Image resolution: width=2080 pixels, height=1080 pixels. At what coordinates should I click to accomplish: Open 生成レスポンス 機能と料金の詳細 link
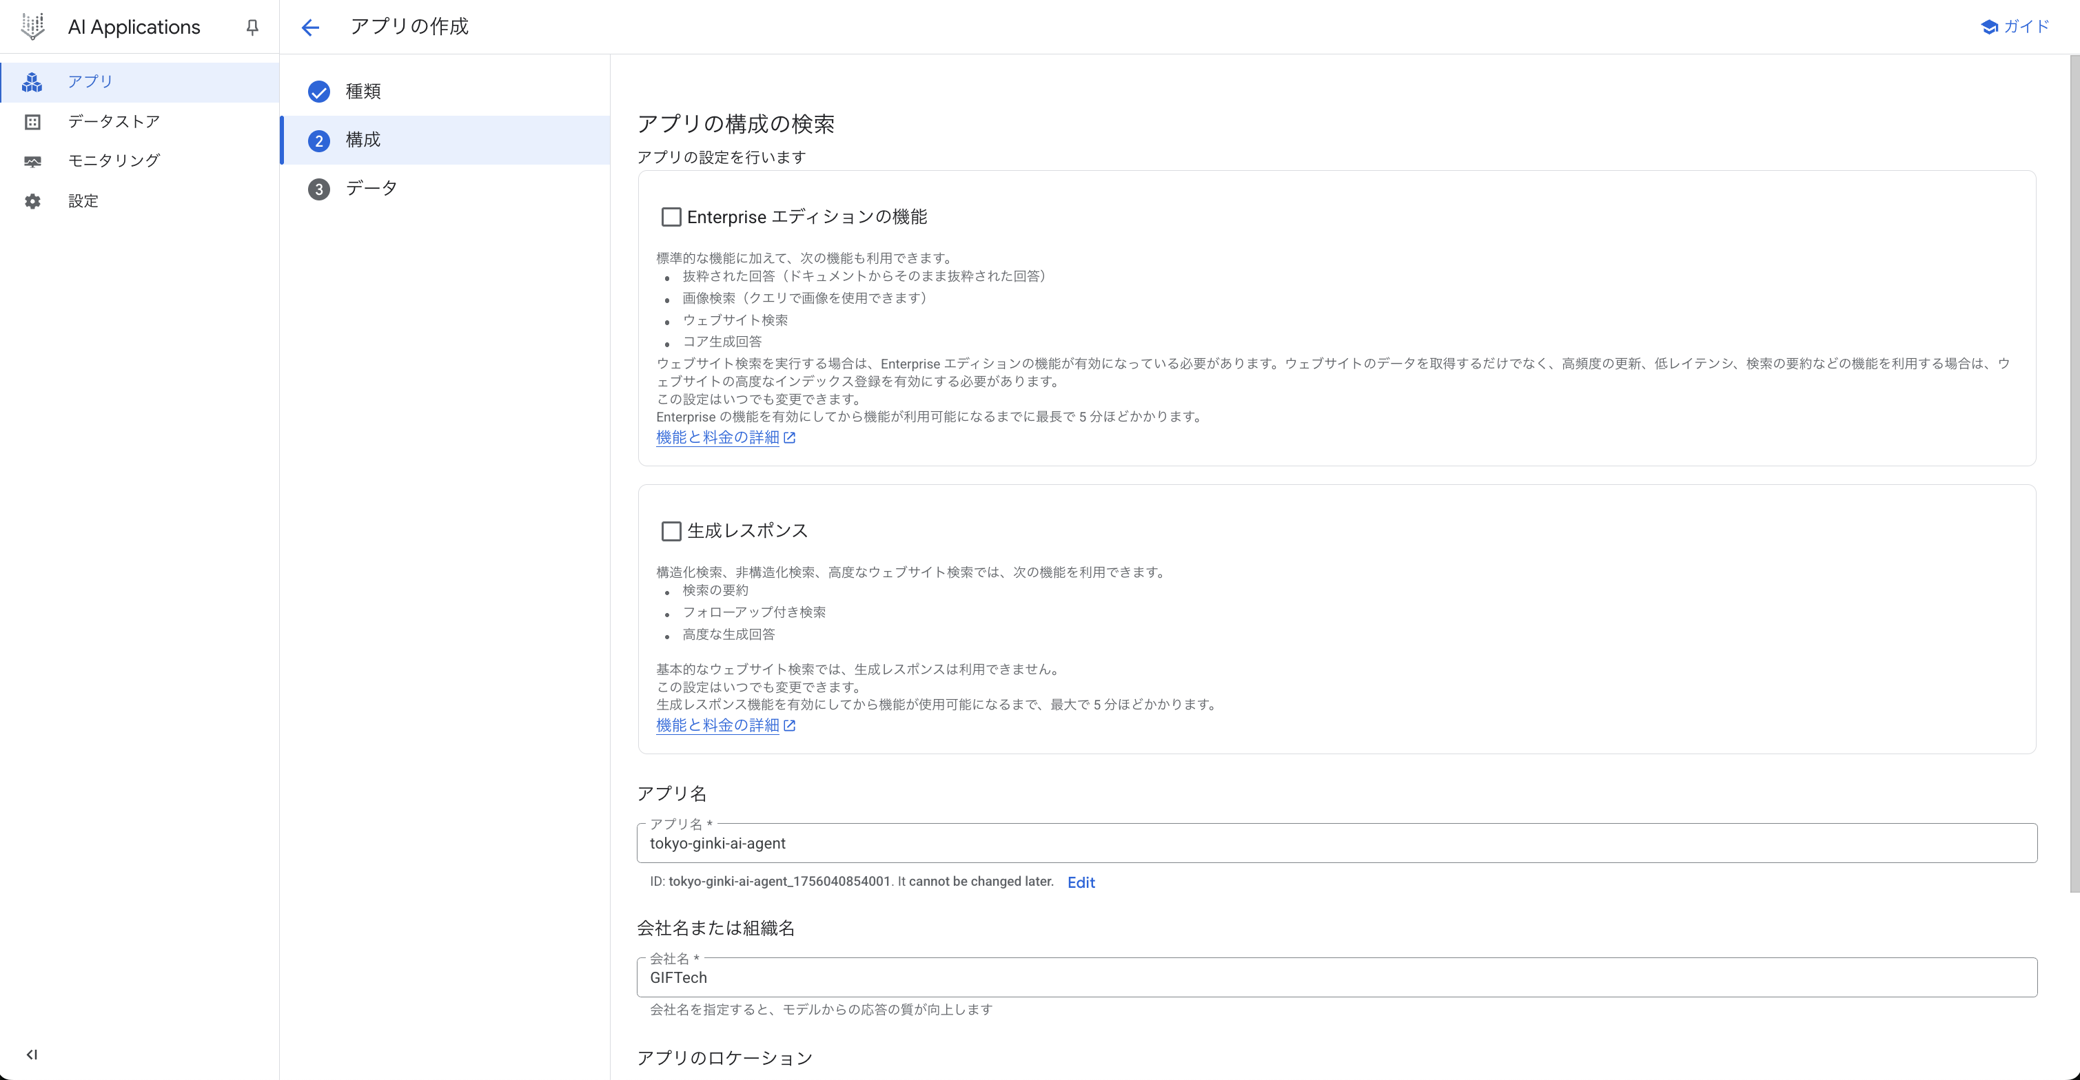point(718,726)
